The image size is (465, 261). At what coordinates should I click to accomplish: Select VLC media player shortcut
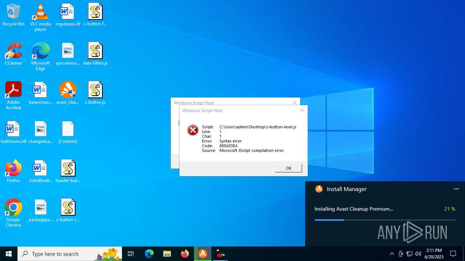(x=40, y=17)
